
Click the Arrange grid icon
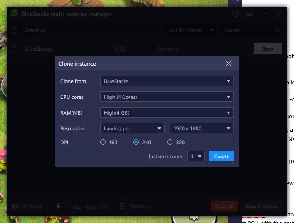coord(15,206)
